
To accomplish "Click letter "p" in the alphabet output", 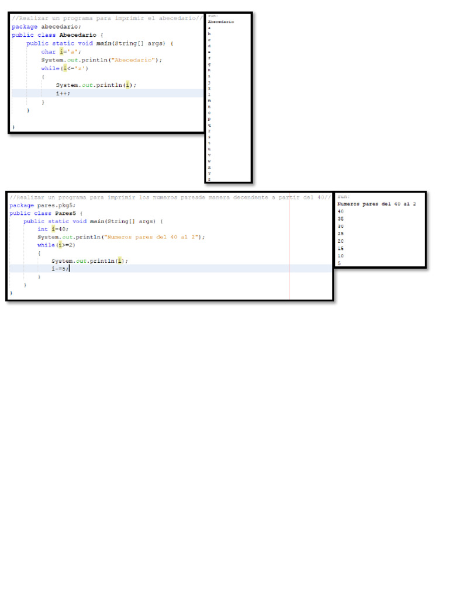I will (x=209, y=119).
